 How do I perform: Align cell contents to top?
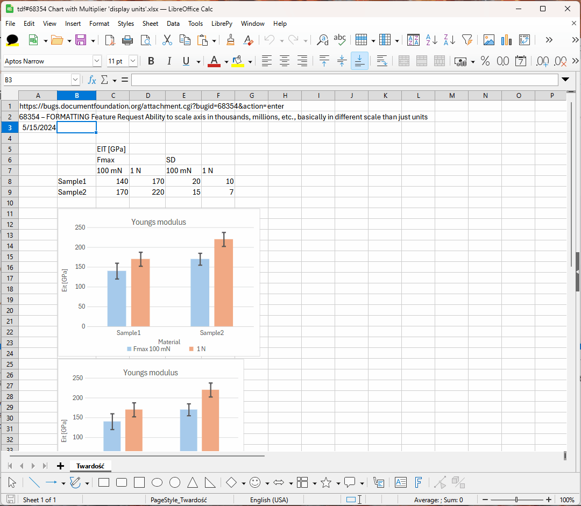(x=324, y=61)
